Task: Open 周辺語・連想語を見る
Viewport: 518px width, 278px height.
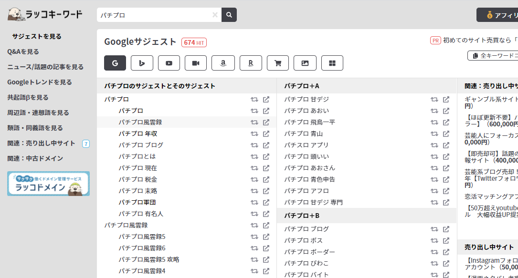Action: (38, 113)
